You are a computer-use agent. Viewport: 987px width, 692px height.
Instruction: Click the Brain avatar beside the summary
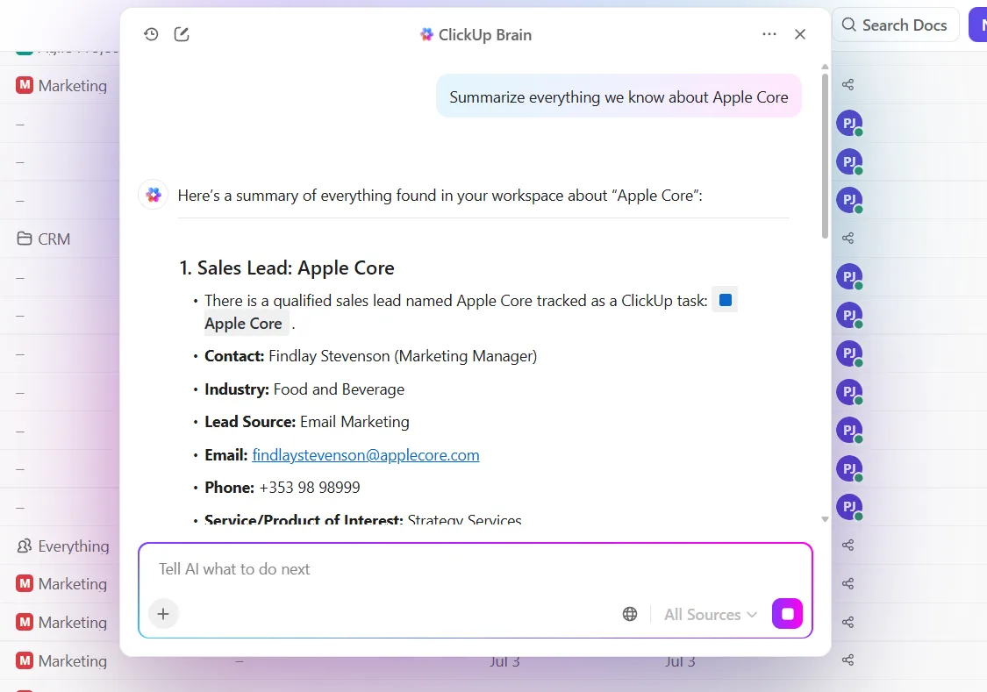click(153, 195)
